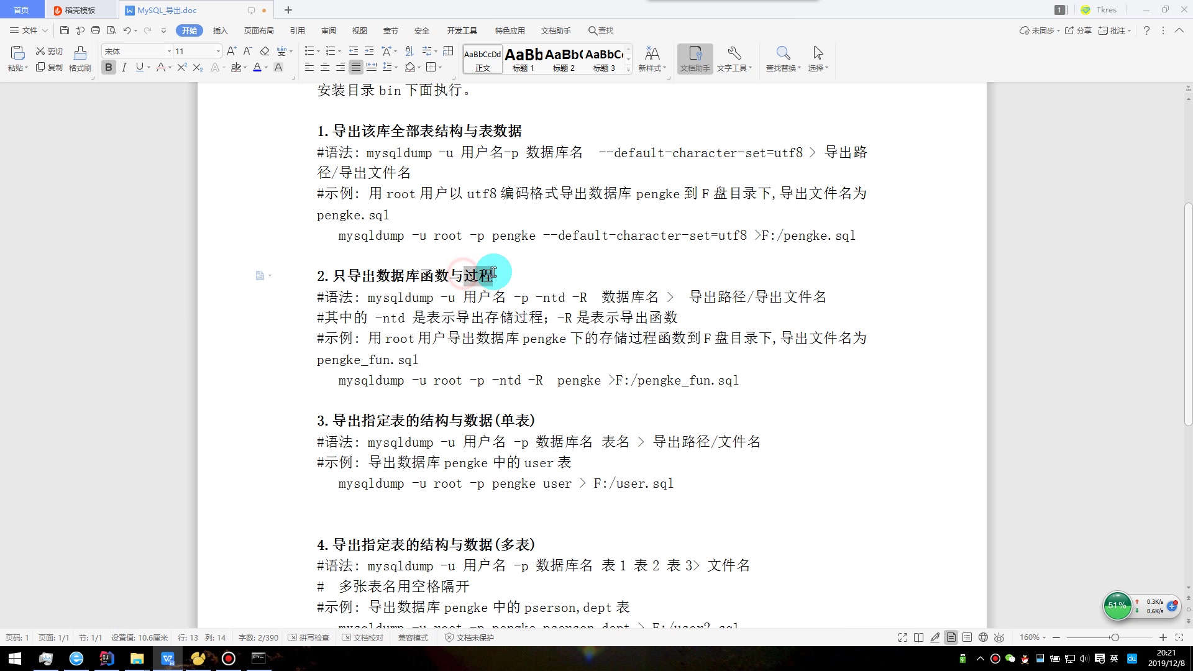Viewport: 1193px width, 671px height.
Task: Toggle italic formatting
Action: (124, 67)
